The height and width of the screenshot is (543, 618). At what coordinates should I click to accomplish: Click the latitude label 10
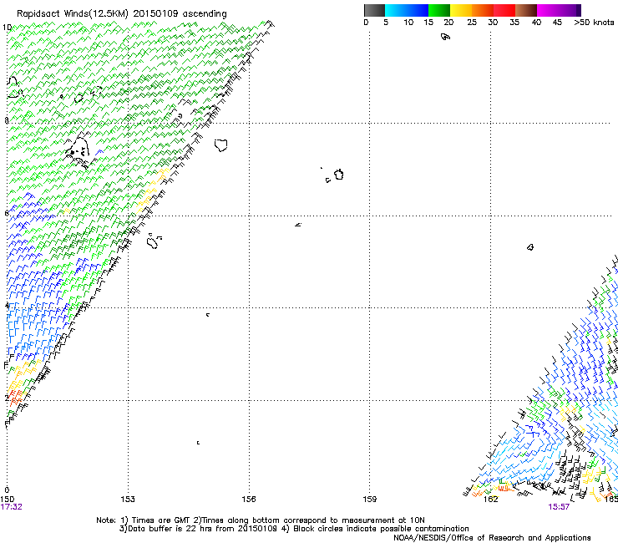tap(7, 28)
